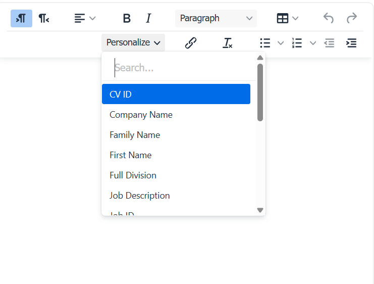This screenshot has width=374, height=284.
Task: Expand the Paragraph heading dropdown
Action: click(x=216, y=19)
